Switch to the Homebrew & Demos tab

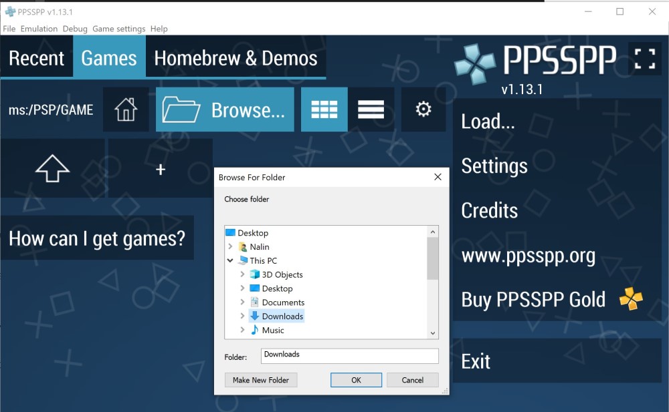pyautogui.click(x=235, y=58)
